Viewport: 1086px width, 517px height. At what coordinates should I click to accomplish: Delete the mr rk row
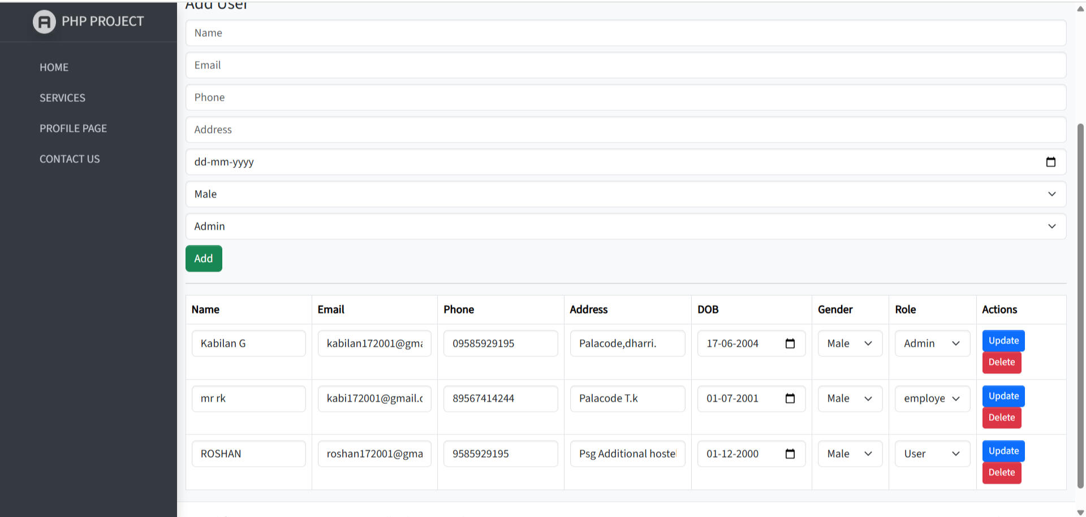click(x=1002, y=417)
